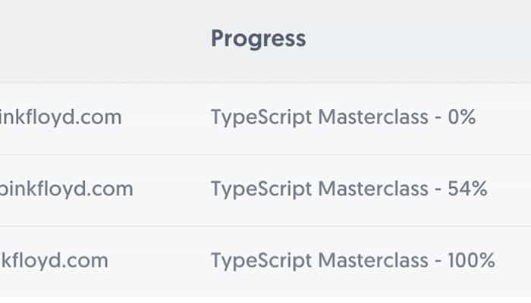Click the Progress column header
The height and width of the screenshot is (303, 531).
[259, 39]
